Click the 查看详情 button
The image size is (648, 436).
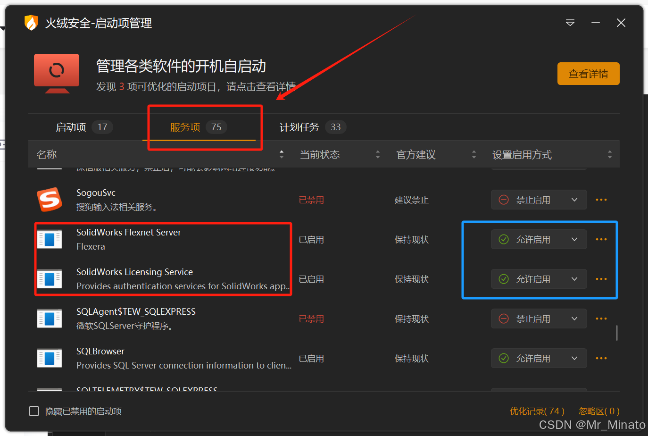[x=588, y=74]
